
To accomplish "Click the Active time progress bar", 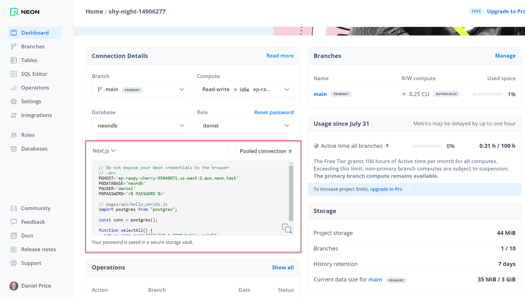I will (427, 146).
